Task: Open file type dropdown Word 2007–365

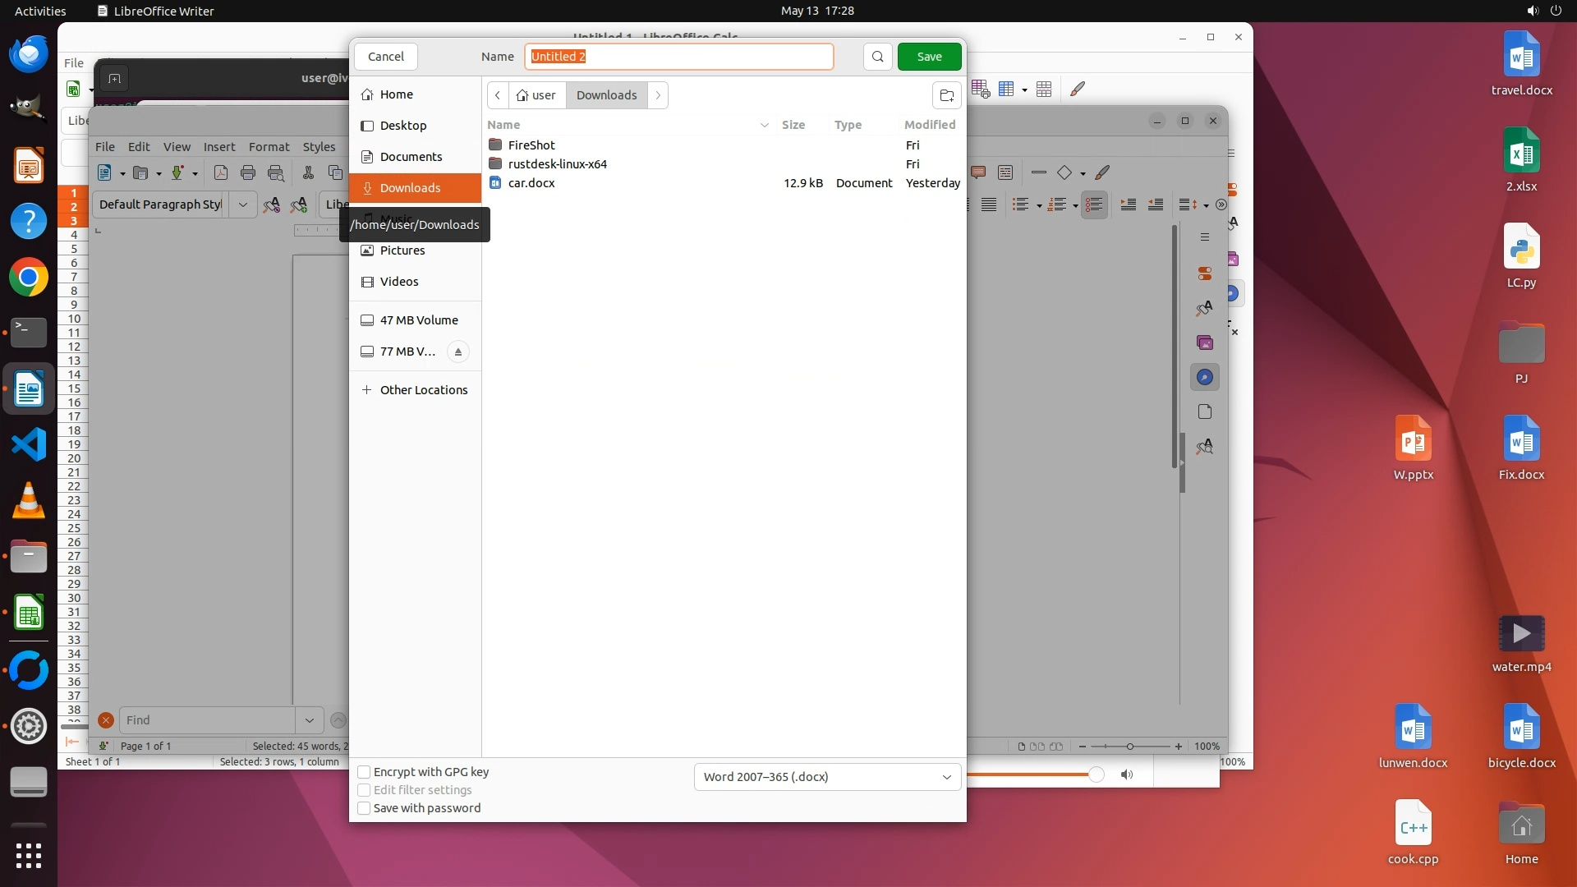Action: (826, 777)
